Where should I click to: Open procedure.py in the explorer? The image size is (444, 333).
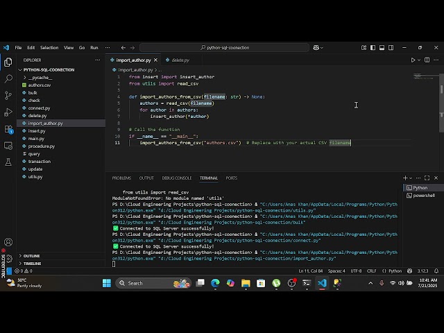coord(42,146)
